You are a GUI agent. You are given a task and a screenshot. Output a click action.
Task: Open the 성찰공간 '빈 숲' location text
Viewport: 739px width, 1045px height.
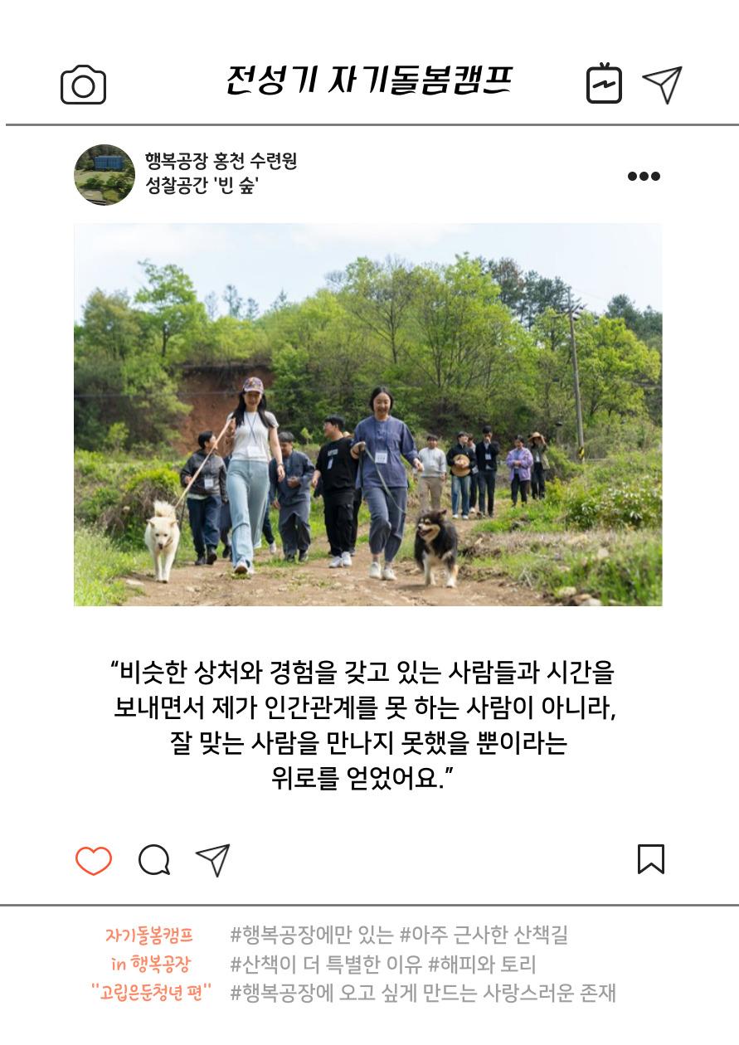202,186
